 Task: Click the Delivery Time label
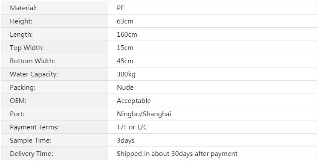tap(32, 154)
